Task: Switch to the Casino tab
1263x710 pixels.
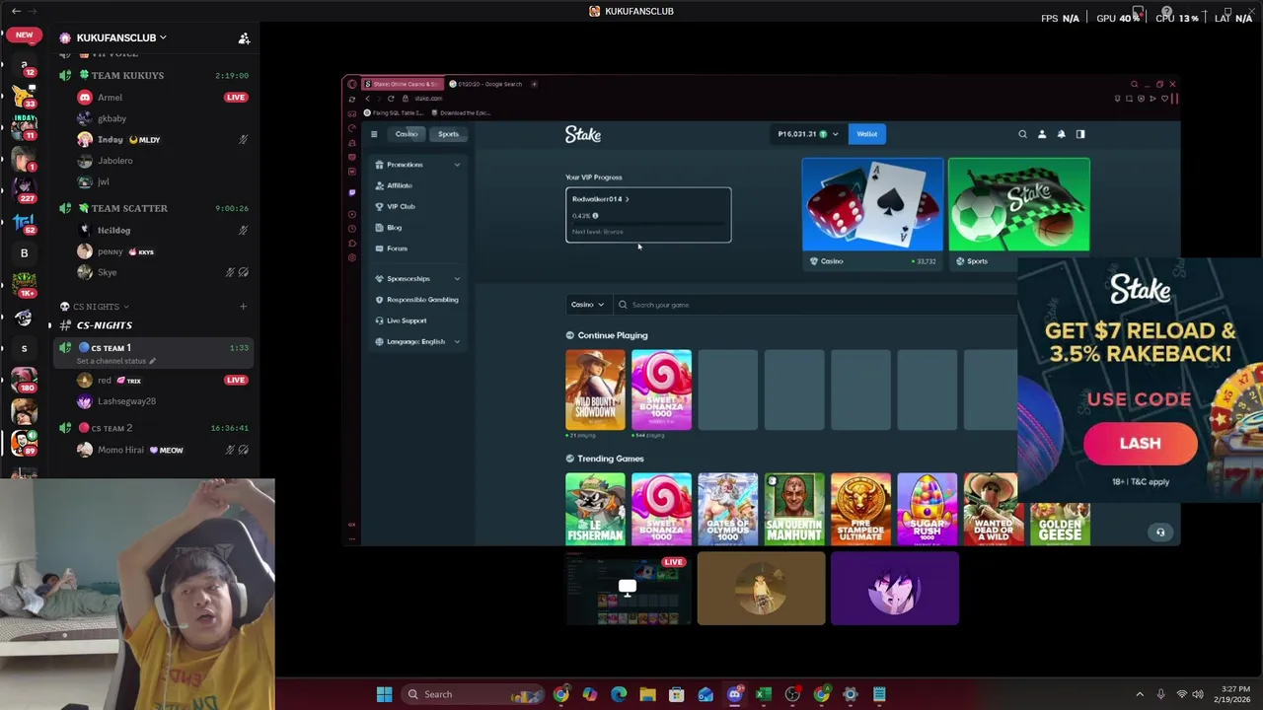Action: coord(407,134)
